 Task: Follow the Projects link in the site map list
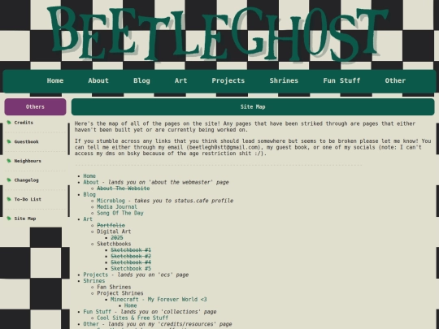click(95, 275)
